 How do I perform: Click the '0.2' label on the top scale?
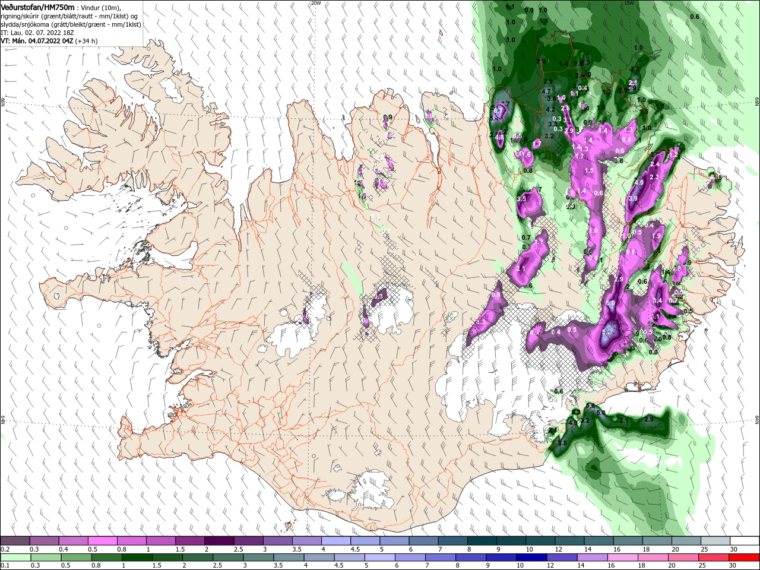point(5,549)
